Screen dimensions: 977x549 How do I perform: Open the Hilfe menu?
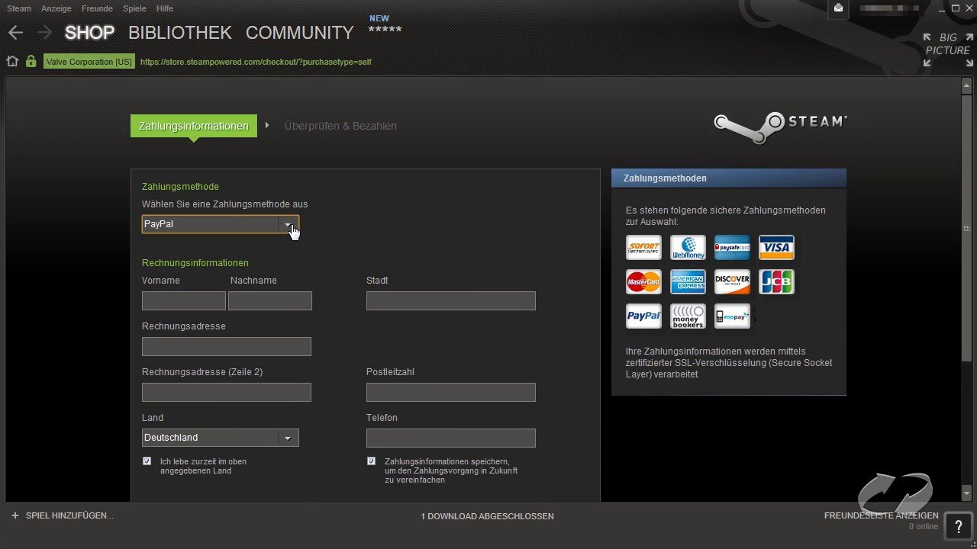(164, 8)
